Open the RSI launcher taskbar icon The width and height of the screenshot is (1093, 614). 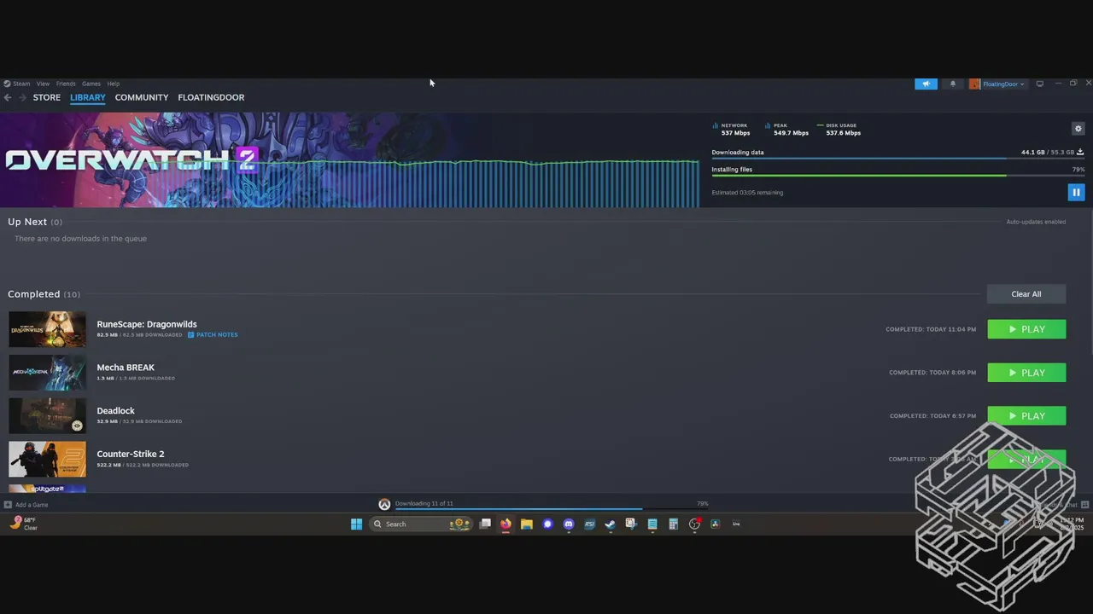tap(589, 524)
